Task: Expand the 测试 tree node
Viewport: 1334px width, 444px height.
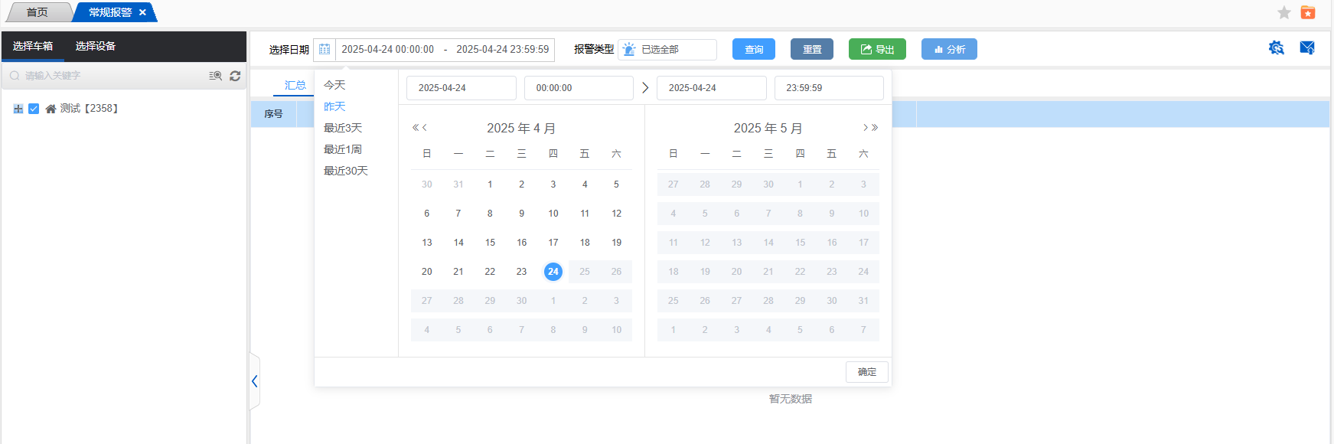Action: pyautogui.click(x=18, y=109)
